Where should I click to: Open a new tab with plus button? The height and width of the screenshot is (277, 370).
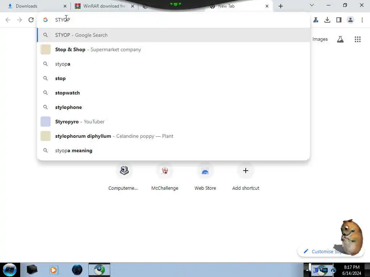280,6
